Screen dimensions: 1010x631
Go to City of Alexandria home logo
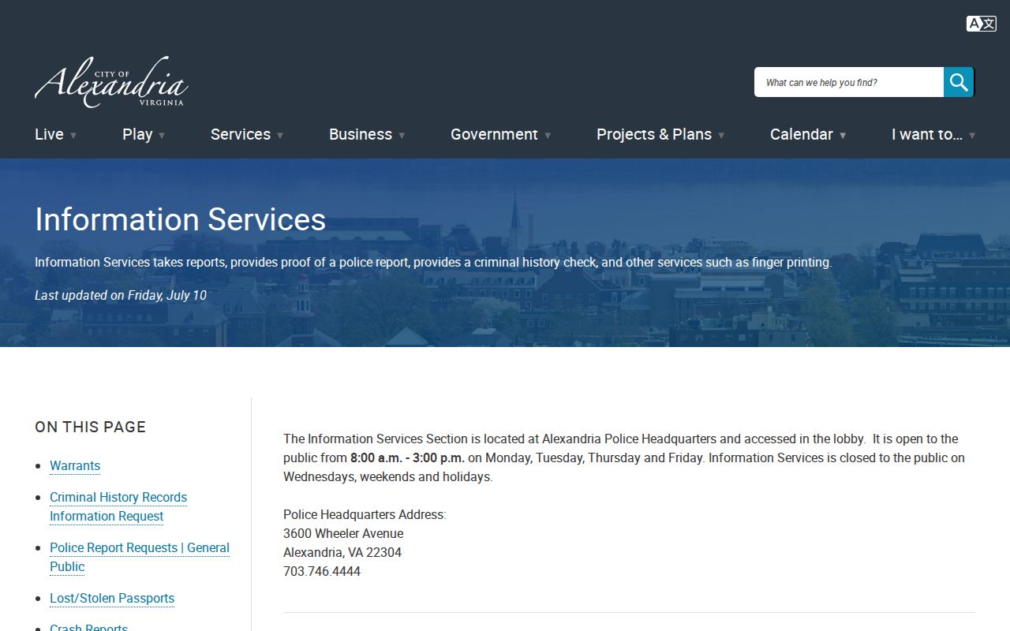[111, 82]
